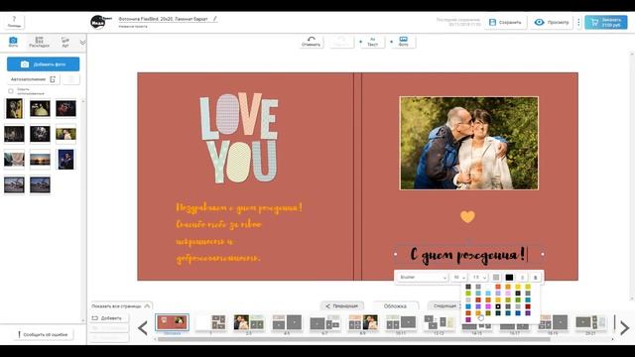The image size is (635, 357).
Task: Switch to the Раскладки layouts tab
Action: coord(39,42)
